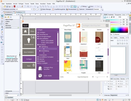Click the PDF export icon in toolbar

tap(14, 6)
